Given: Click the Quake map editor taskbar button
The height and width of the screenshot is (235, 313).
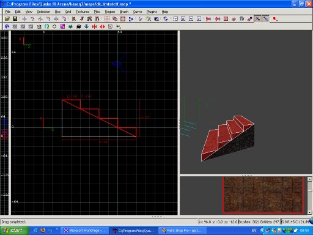Looking at the screenshot, I should 133,231.
